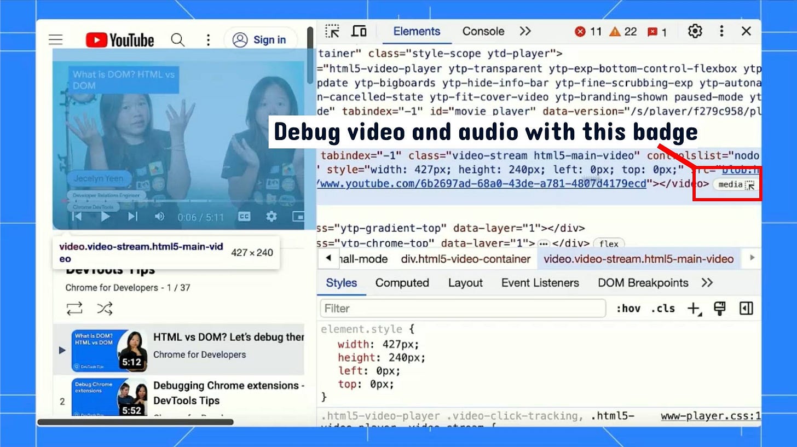Show more DevTools panel tabs
This screenshot has height=447, width=797.
coord(525,31)
